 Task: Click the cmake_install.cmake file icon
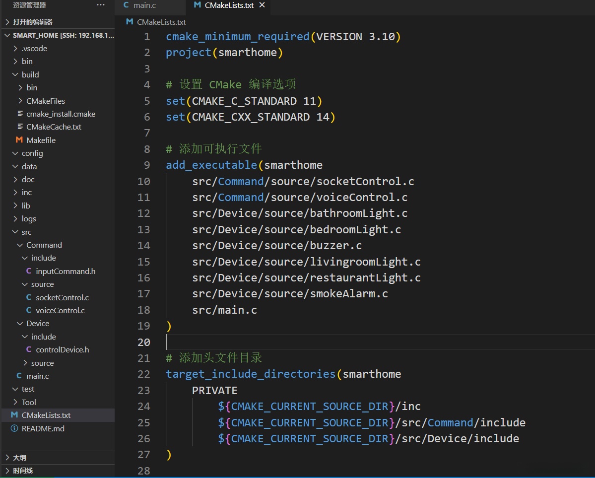point(20,114)
